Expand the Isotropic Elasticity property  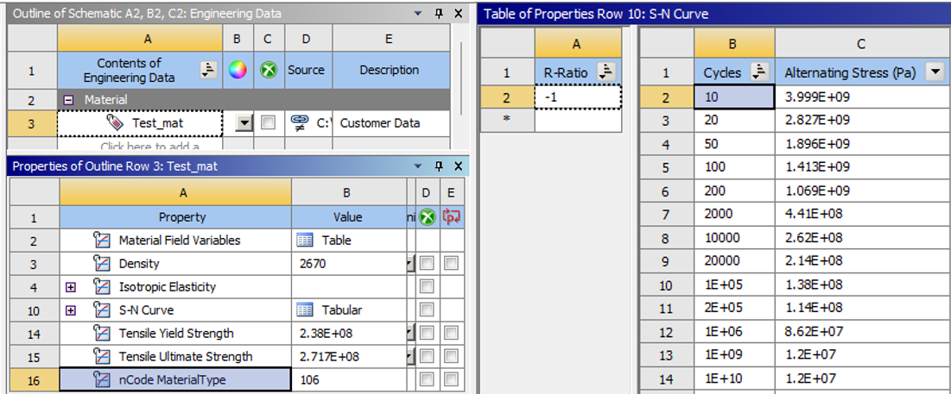(71, 287)
